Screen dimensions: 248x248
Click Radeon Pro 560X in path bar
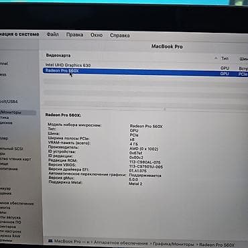[216, 245]
